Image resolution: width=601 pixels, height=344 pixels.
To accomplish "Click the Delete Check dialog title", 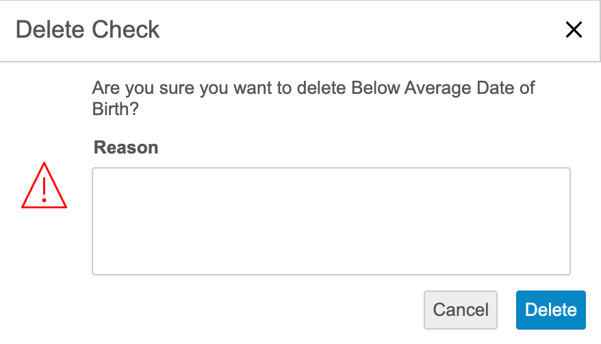I will click(88, 29).
